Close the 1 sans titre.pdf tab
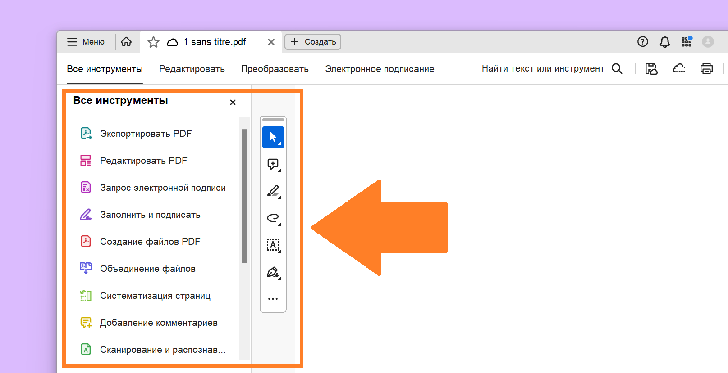Screen dimensions: 728x373 [271, 42]
